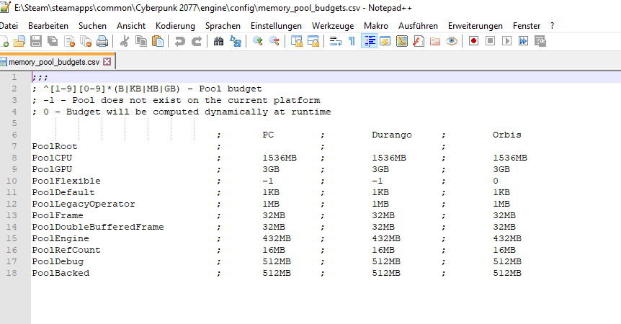Play back the recorded macro
The image size is (621, 324).
(506, 41)
